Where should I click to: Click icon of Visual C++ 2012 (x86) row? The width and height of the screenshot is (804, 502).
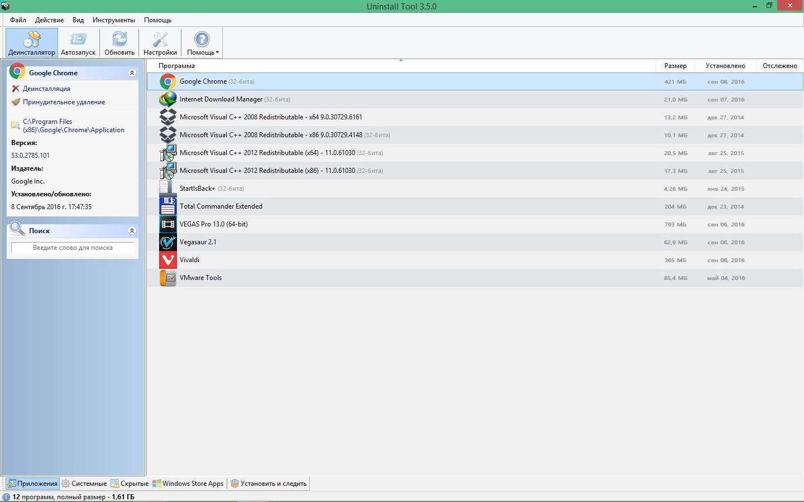click(x=167, y=171)
